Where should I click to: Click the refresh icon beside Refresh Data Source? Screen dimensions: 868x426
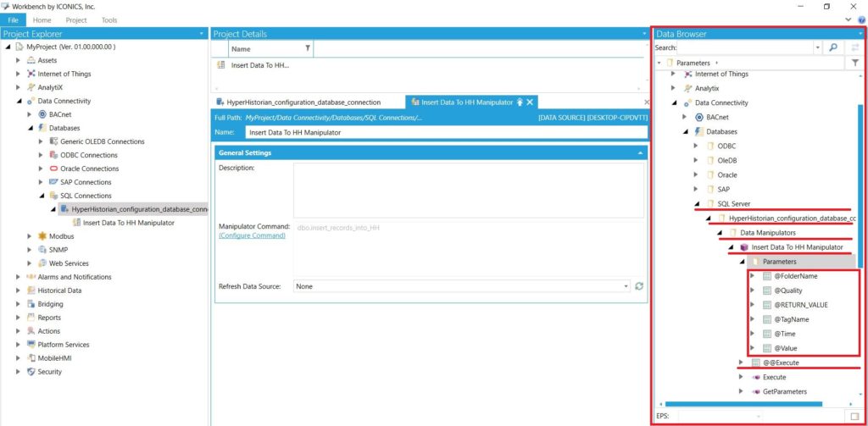click(639, 286)
